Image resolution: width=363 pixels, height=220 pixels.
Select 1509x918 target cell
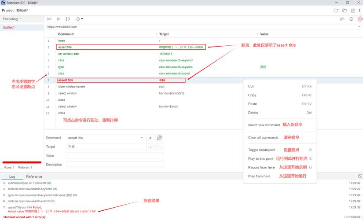coord(165,54)
